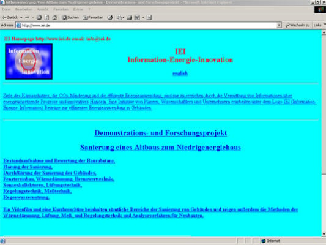Follow the english language link
326x245 pixels.
(180, 73)
